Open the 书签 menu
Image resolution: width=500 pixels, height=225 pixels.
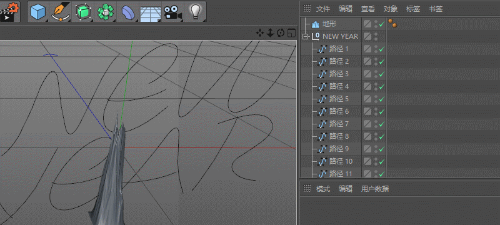click(436, 9)
